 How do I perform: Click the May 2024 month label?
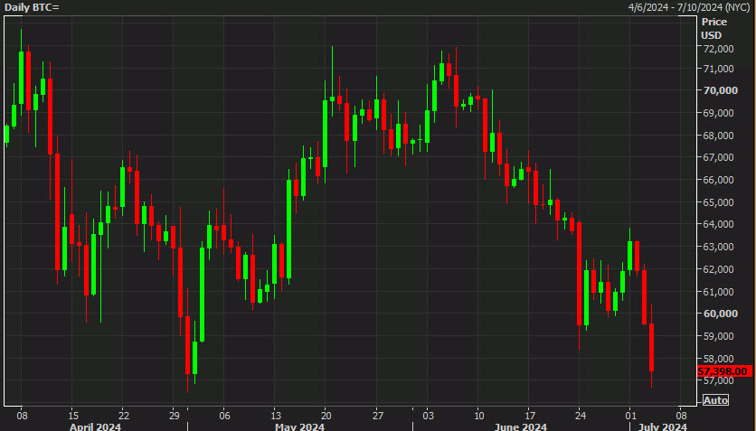pyautogui.click(x=299, y=426)
